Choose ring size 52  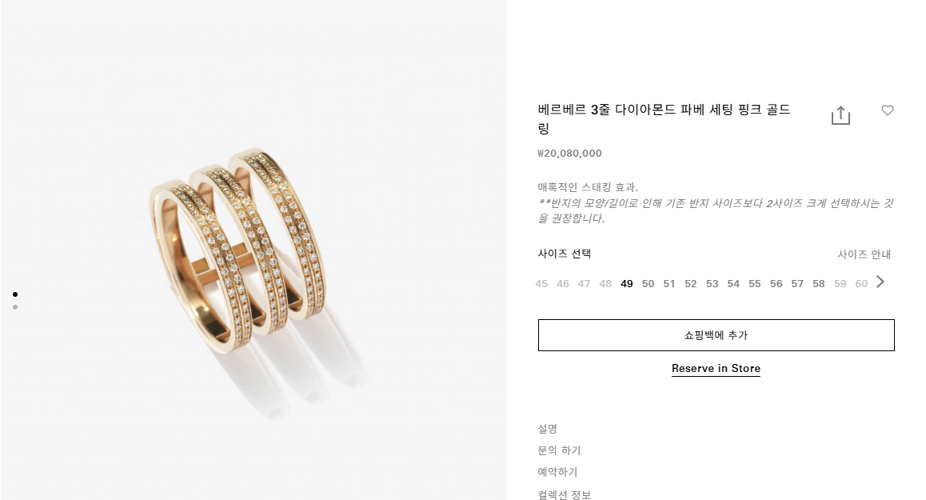tap(690, 284)
